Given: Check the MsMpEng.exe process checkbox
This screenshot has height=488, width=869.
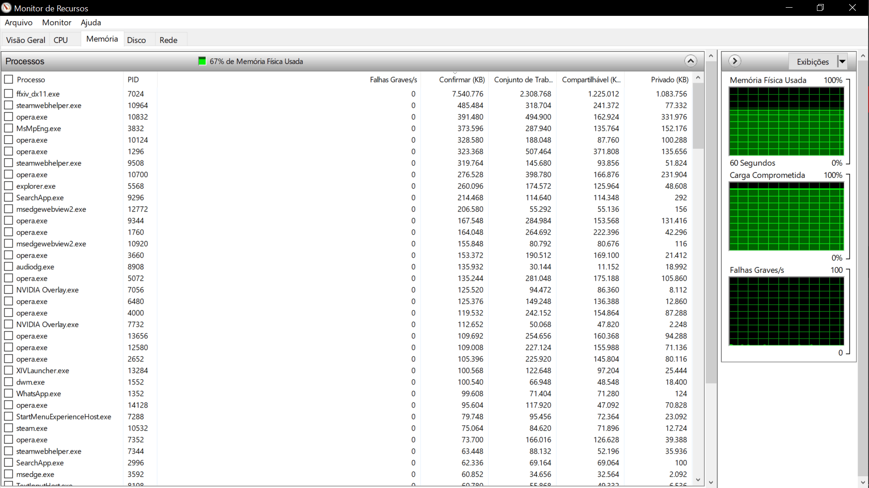Looking at the screenshot, I should coord(9,128).
